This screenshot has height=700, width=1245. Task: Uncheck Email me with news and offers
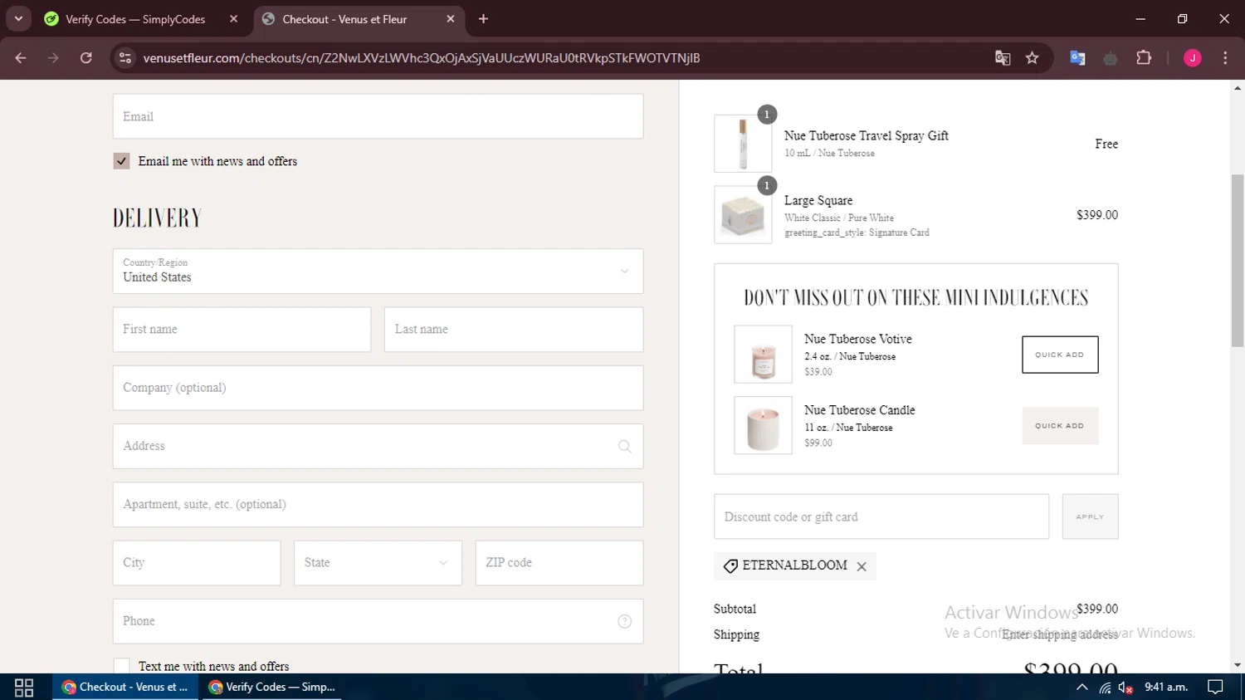[x=122, y=161]
